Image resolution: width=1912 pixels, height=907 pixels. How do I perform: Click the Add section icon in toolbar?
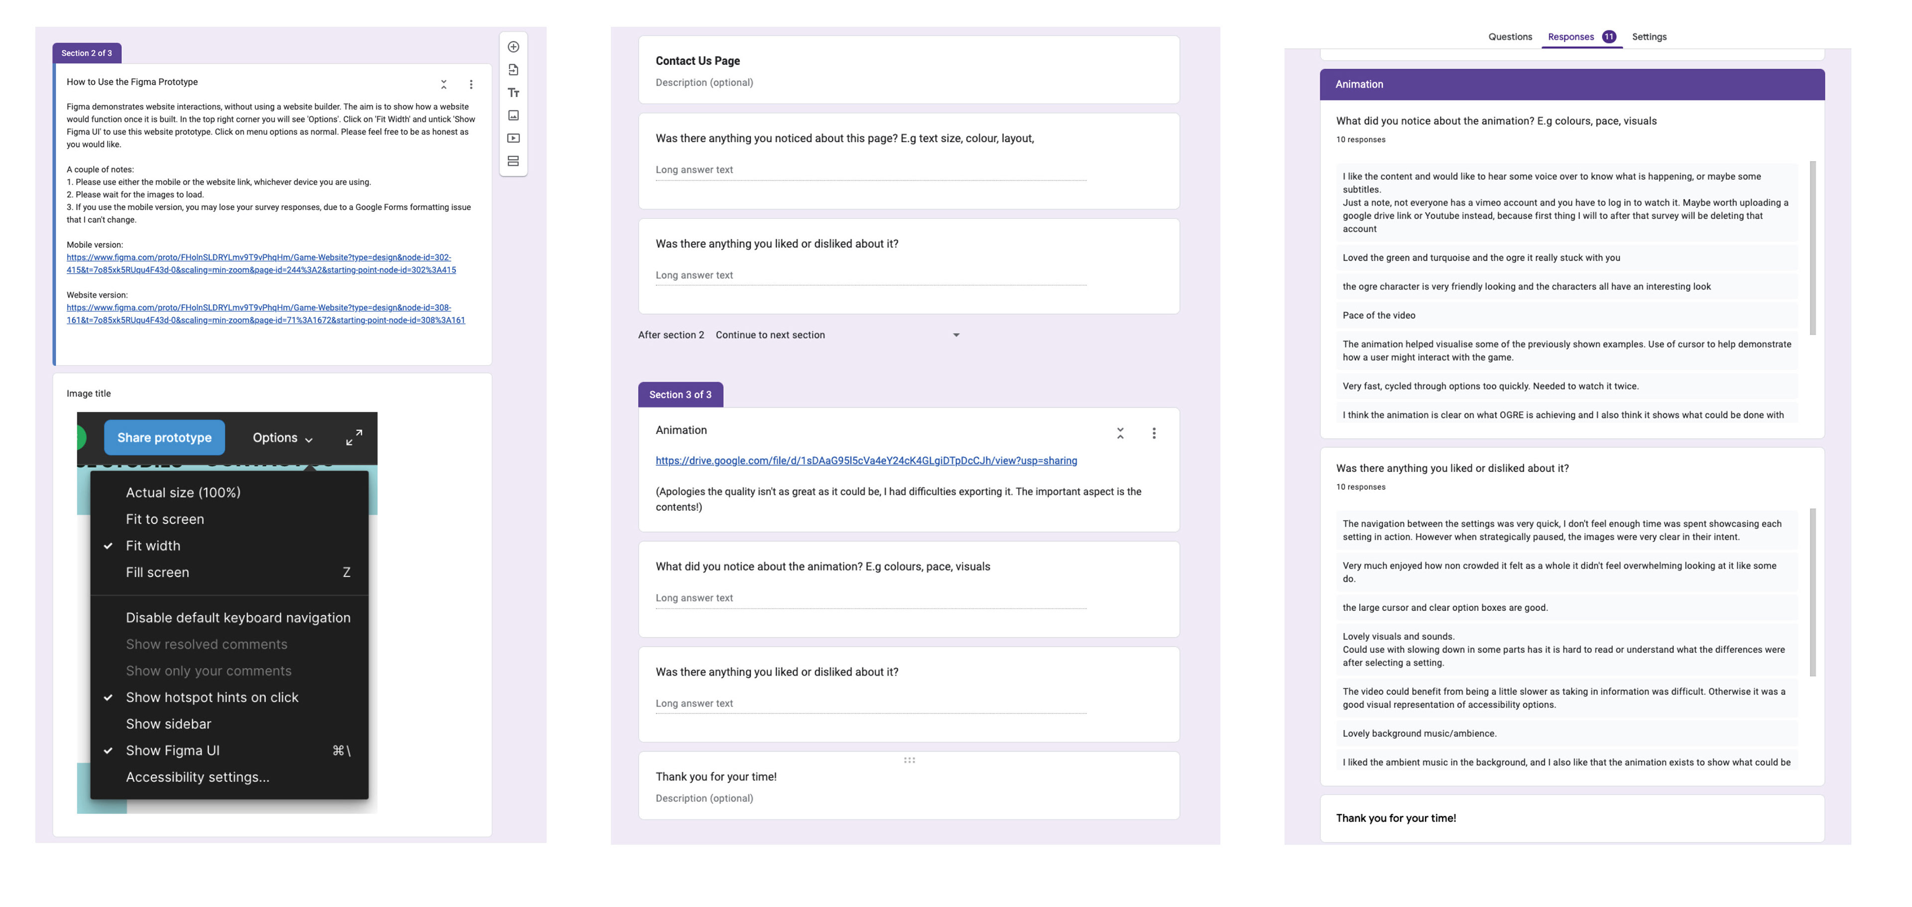click(513, 161)
